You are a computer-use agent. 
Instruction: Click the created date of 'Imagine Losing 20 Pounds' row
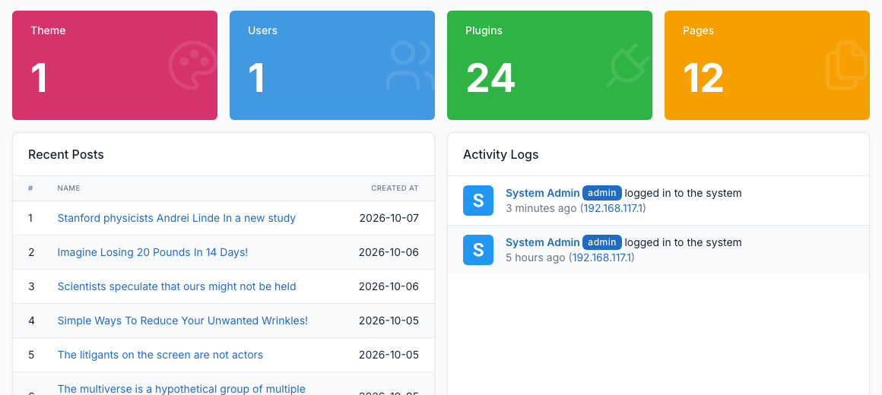point(389,252)
